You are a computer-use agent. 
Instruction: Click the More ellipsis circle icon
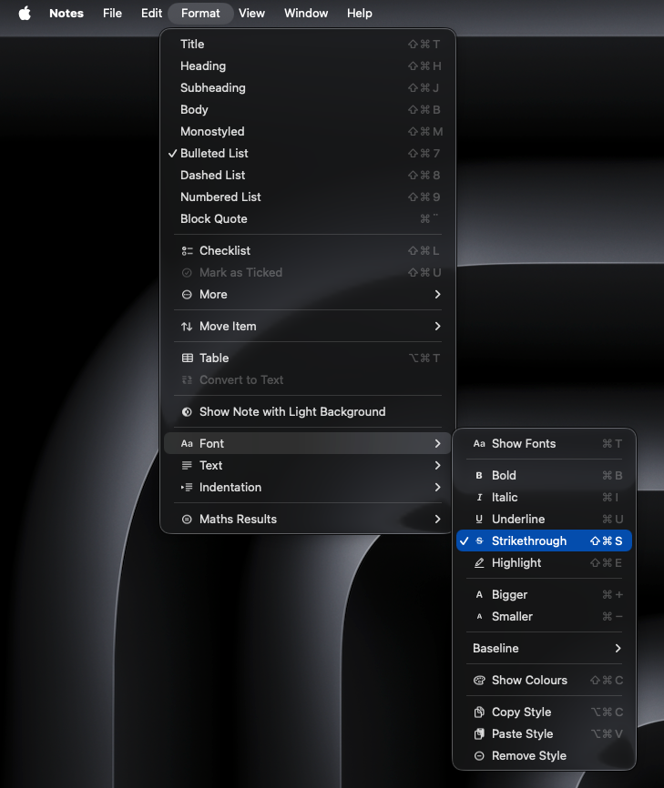coord(187,295)
